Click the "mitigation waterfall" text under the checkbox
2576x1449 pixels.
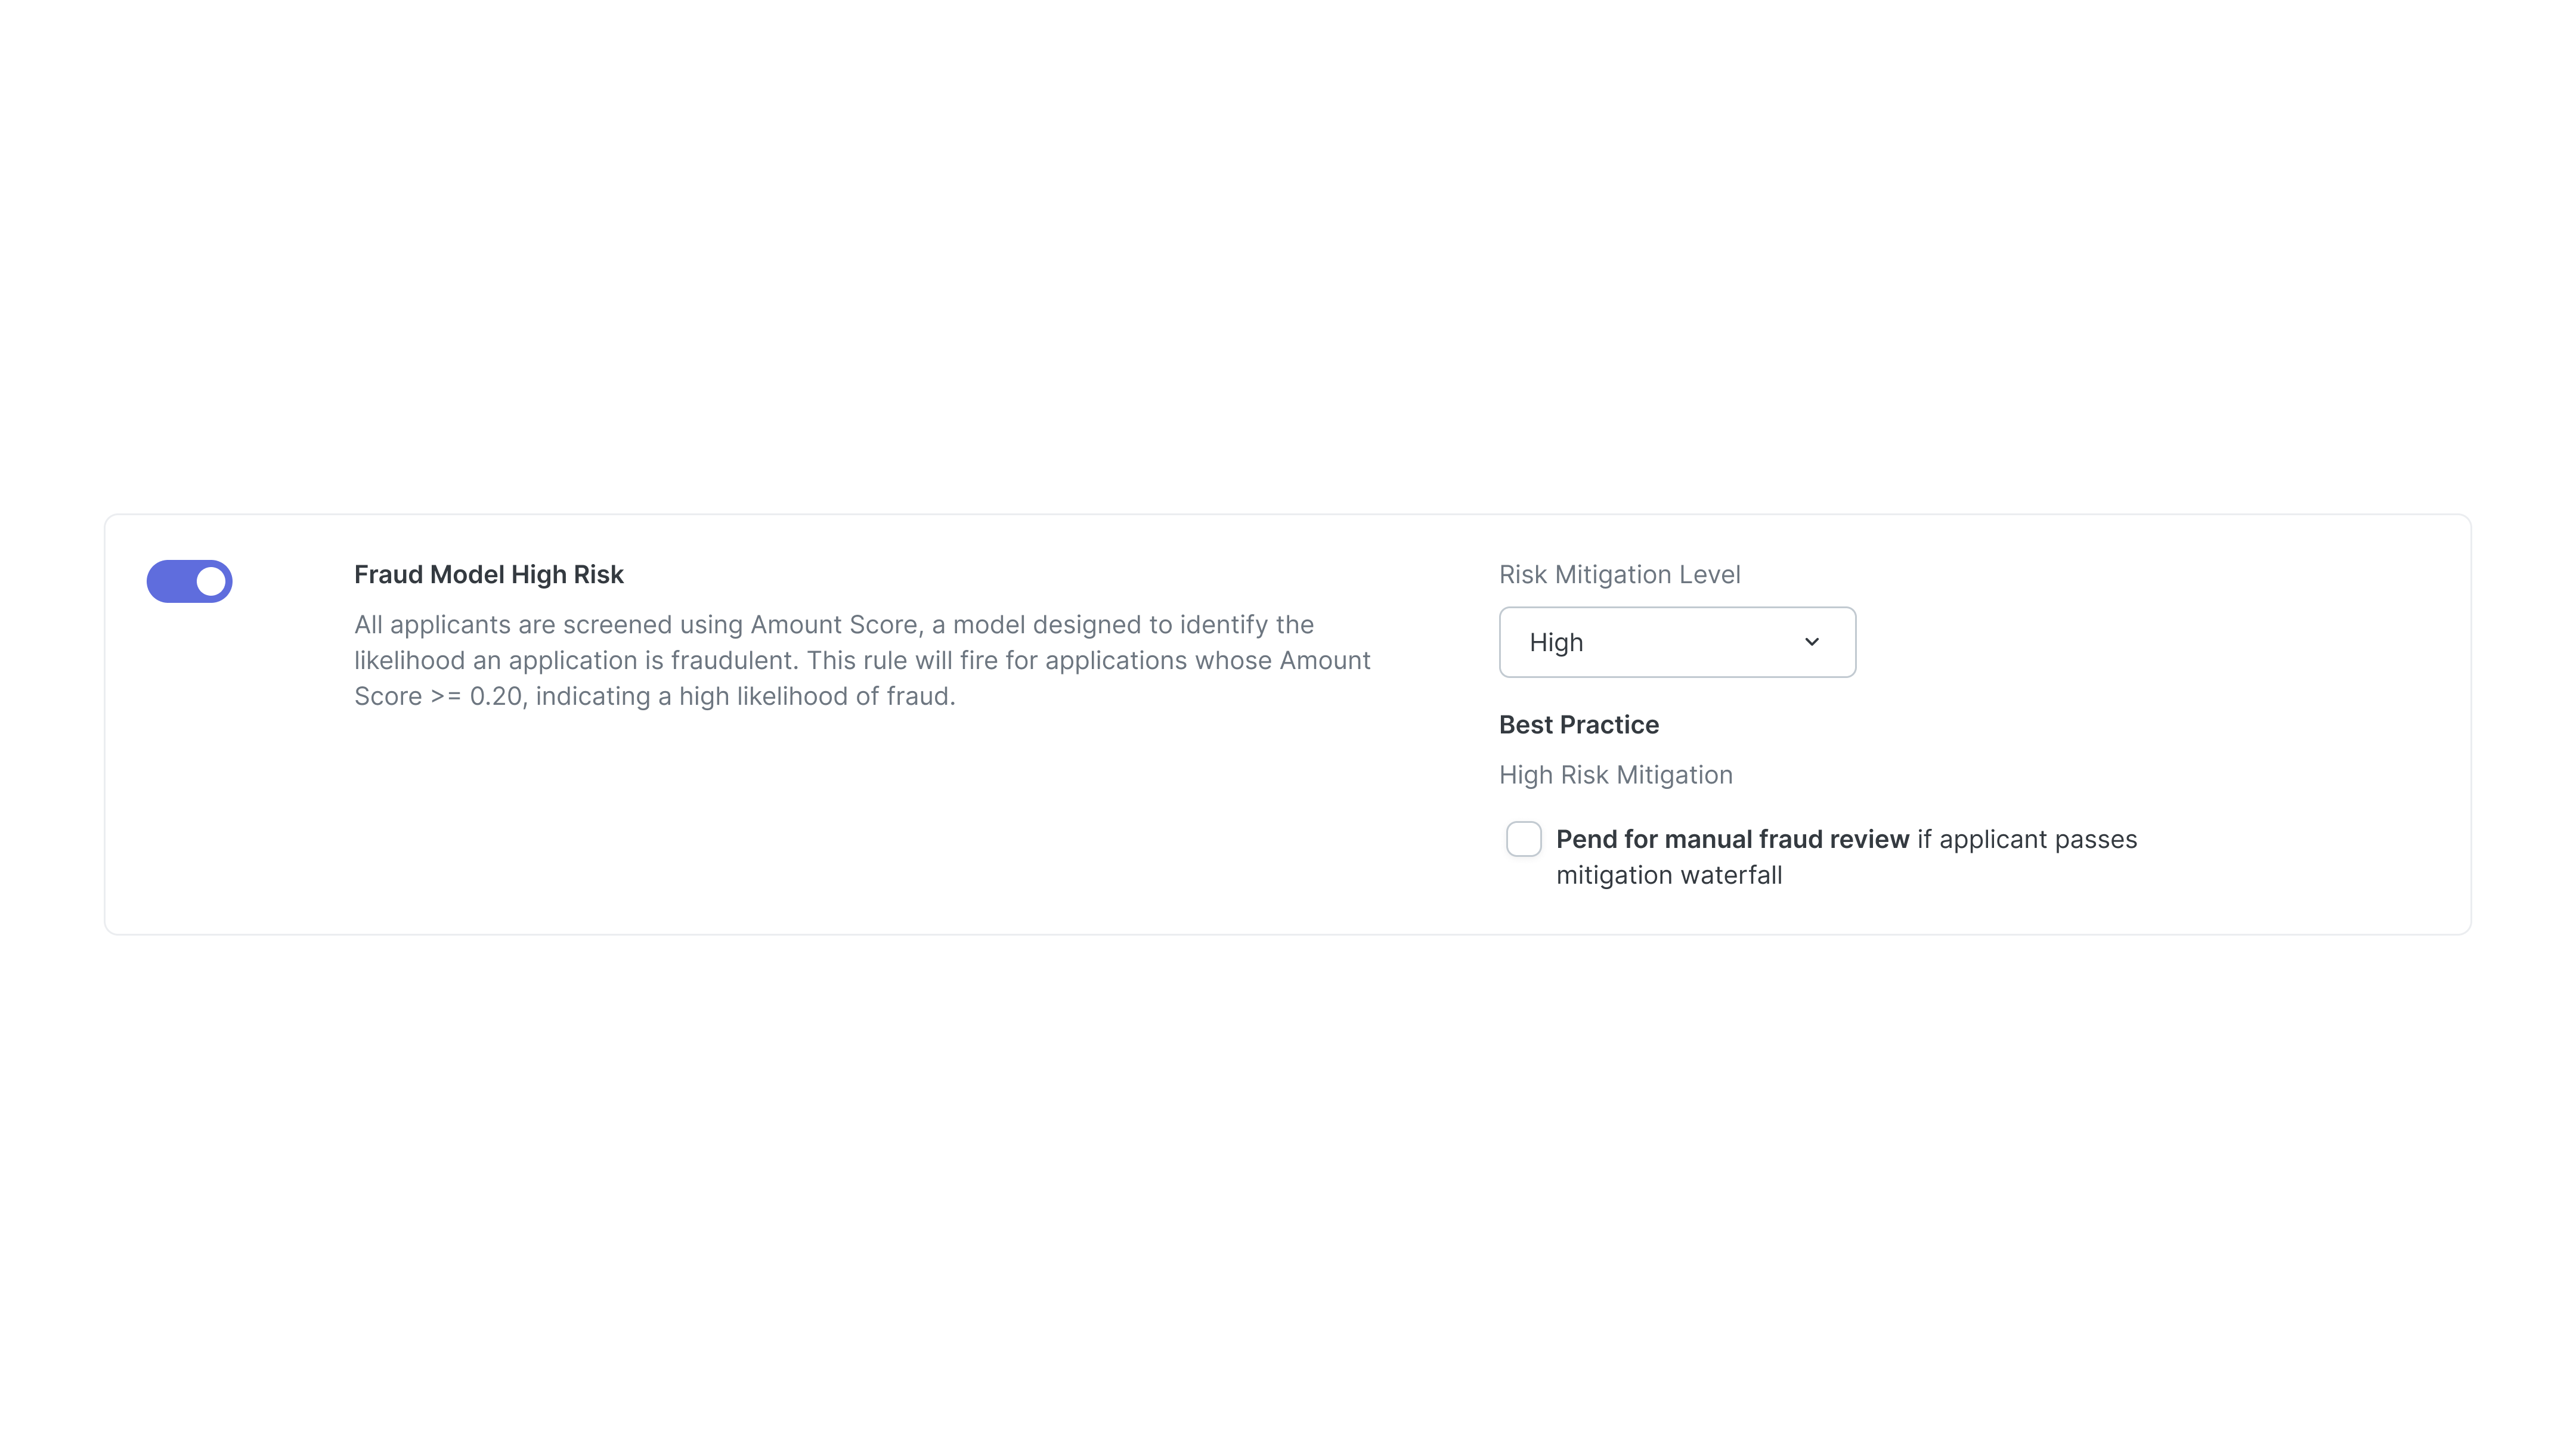coord(1668,875)
